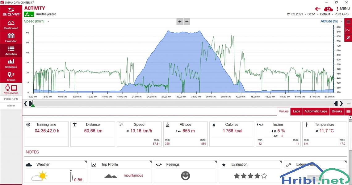352x185 pixels.
Task: Expand the Altitude [m] axis dropdown
Action: [x=341, y=22]
